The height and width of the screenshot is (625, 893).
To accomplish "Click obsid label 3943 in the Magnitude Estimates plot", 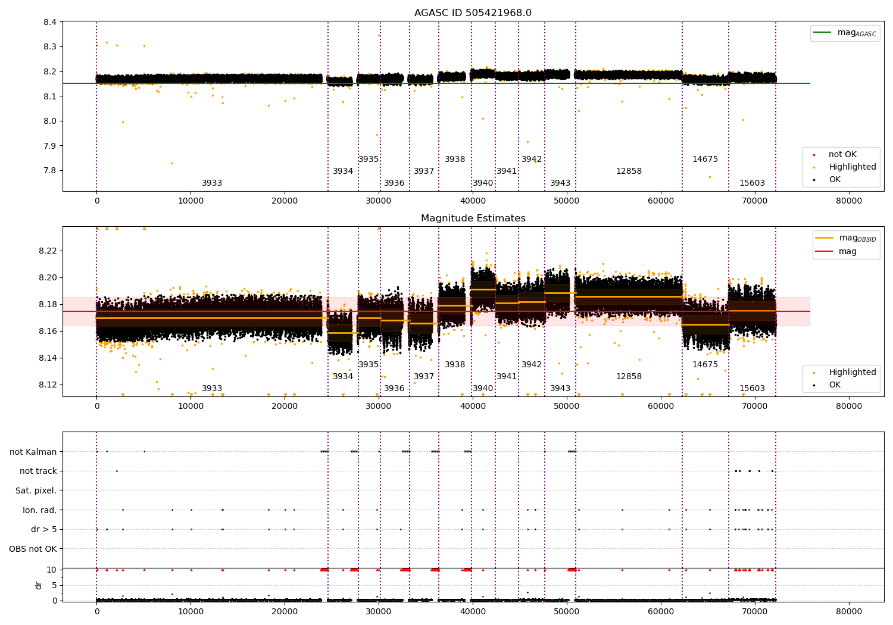I will coord(560,388).
